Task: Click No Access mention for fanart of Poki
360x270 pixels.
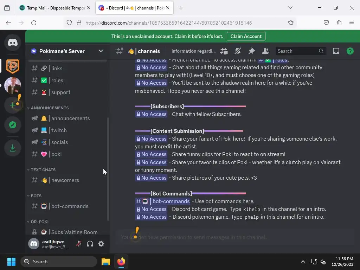Action: pyautogui.click(x=151, y=139)
